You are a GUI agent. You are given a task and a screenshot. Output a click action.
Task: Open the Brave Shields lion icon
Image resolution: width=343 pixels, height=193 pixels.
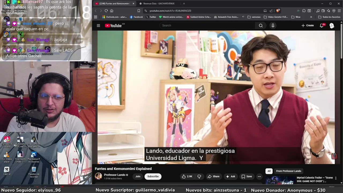tap(278, 11)
